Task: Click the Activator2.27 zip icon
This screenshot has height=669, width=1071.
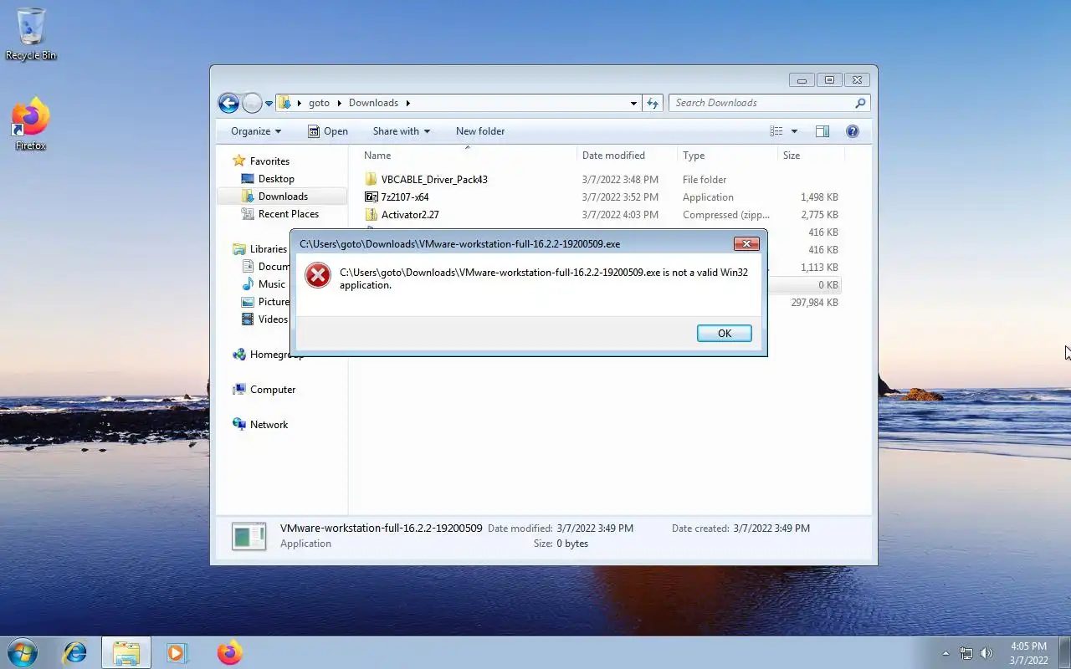Action: click(x=372, y=215)
